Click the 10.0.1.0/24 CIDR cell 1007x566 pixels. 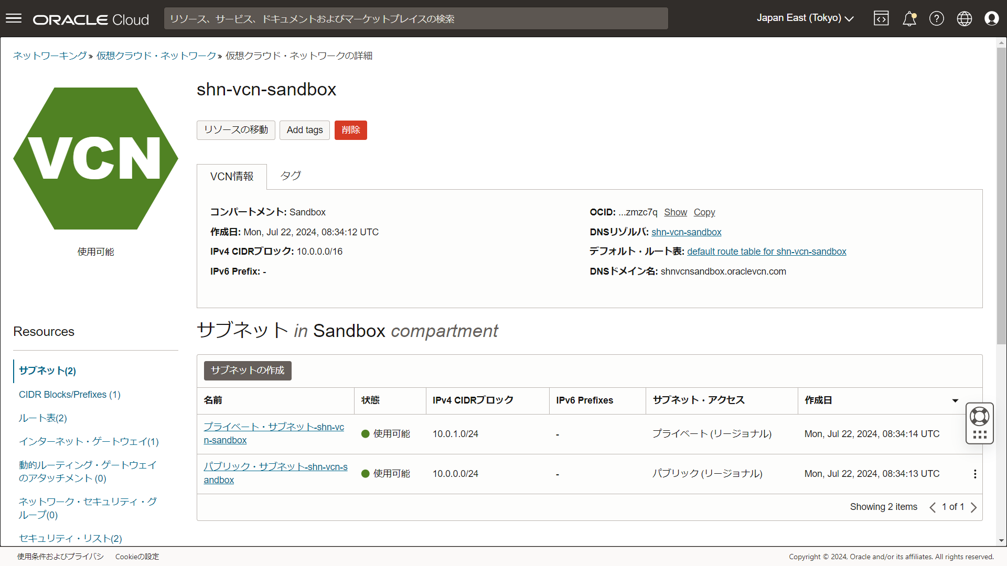tap(455, 434)
